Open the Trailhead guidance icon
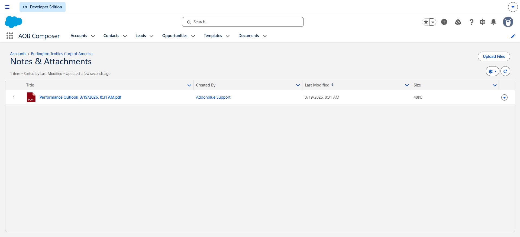 (x=458, y=22)
